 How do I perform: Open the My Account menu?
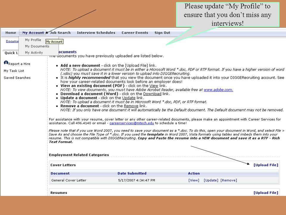point(33,33)
